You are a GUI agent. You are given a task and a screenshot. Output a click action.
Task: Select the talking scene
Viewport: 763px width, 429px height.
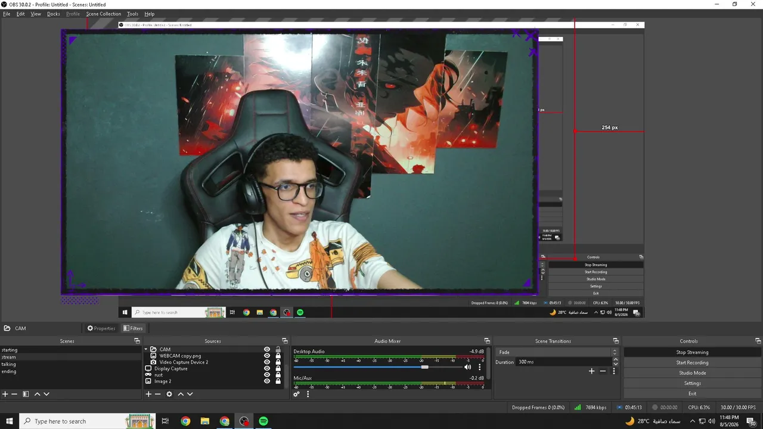pos(70,364)
